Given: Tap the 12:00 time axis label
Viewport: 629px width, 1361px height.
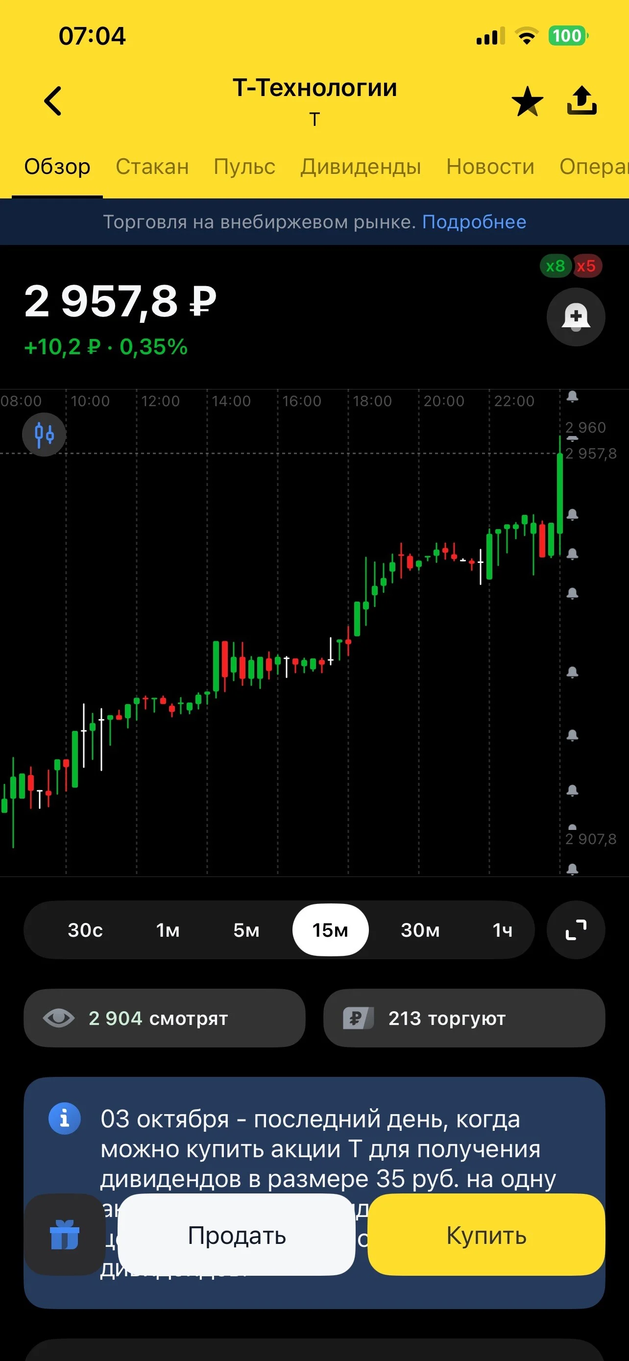Looking at the screenshot, I should click(x=161, y=401).
